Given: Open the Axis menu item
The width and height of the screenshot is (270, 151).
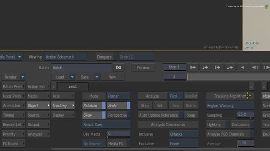Looking at the screenshot, I should click(x=63, y=96).
